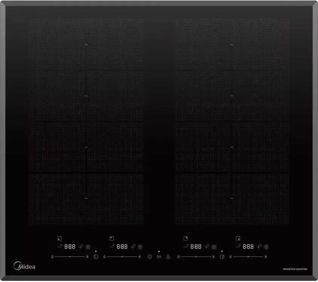This screenshot has width=318, height=282.
Task: Increase the front-right zone timer
Action: coord(259,247)
